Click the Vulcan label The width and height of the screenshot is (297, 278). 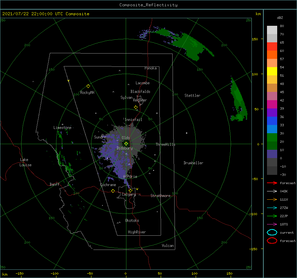pyautogui.click(x=168, y=246)
